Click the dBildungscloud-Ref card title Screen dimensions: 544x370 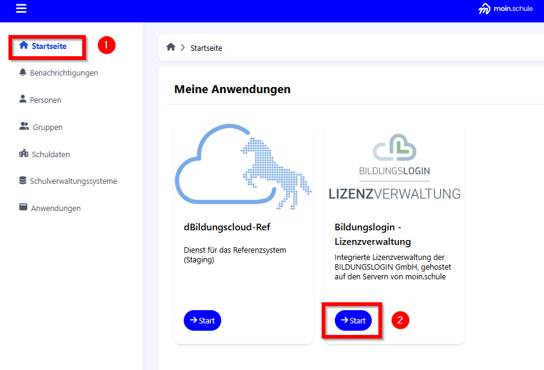(x=227, y=227)
